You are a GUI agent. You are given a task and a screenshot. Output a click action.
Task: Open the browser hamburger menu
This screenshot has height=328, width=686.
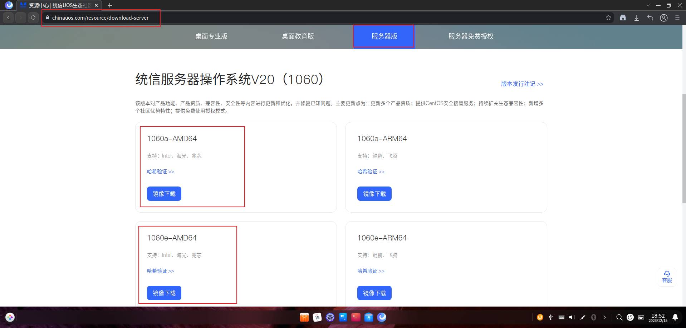point(677,18)
